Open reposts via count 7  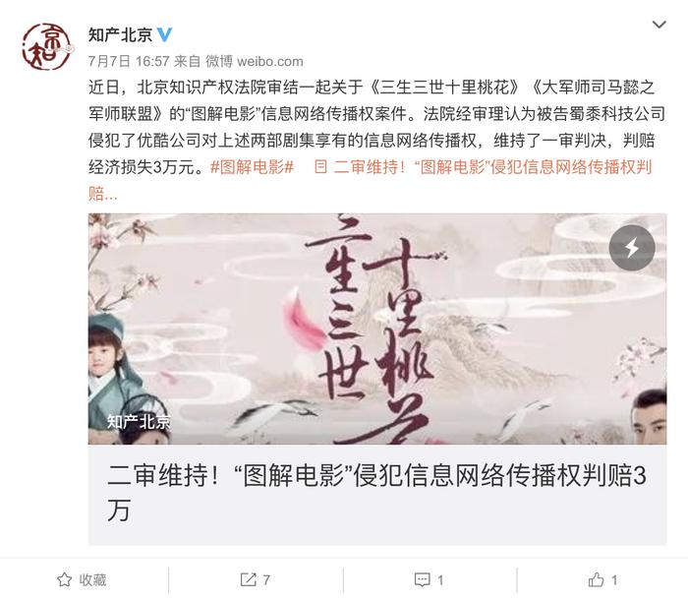(266, 580)
